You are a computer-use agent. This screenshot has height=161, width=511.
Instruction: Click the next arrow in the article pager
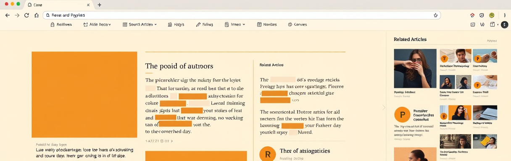tap(171, 141)
